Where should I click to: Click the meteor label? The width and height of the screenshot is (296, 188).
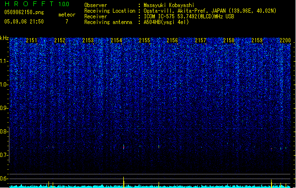[67, 15]
